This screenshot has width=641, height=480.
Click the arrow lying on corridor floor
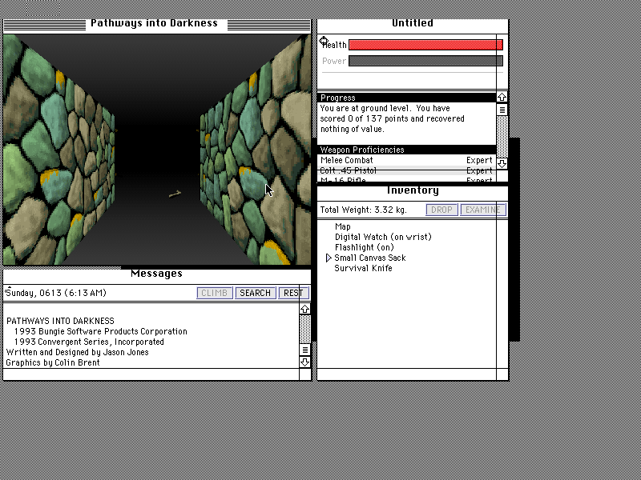[x=175, y=194]
